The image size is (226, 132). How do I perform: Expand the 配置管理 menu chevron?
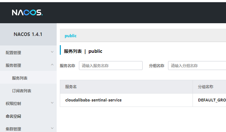click(52, 52)
